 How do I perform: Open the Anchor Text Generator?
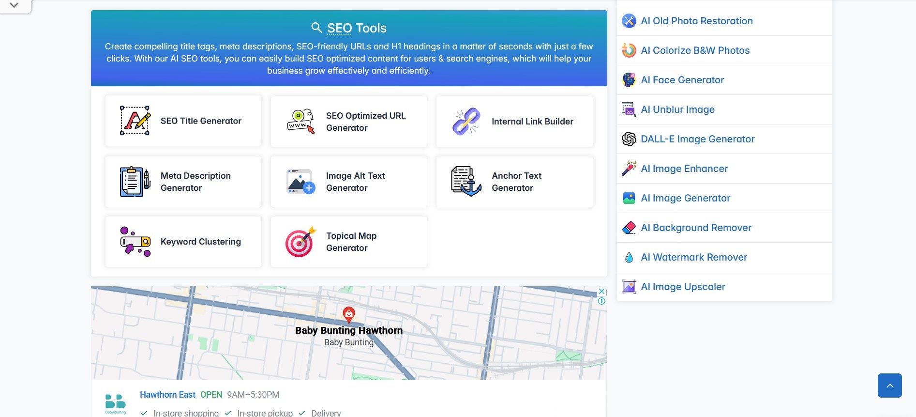pyautogui.click(x=514, y=182)
